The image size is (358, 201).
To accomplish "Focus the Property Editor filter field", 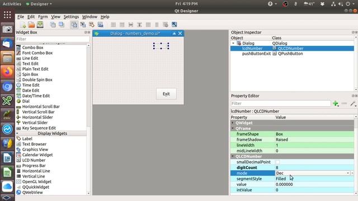I will coord(281,103).
